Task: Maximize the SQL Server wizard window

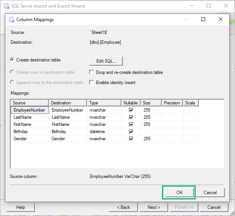Action: [x=209, y=6]
